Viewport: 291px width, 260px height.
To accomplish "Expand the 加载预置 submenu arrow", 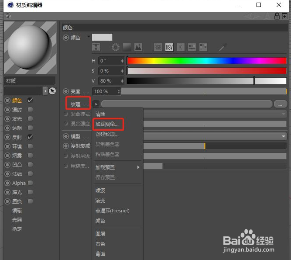I will (x=138, y=167).
